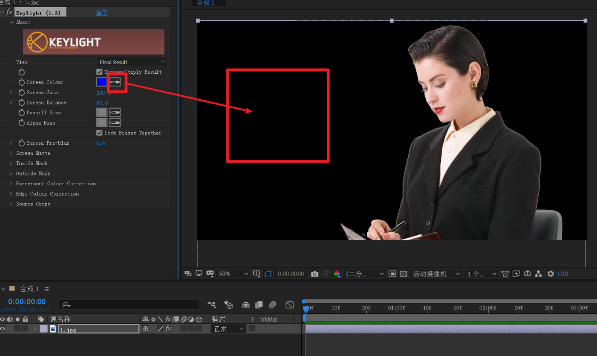Toggle the Screen Colour stopwatch

point(22,82)
